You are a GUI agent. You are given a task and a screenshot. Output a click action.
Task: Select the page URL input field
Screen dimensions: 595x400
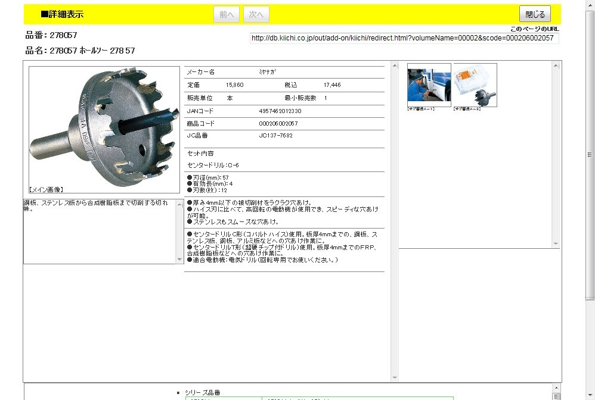pyautogui.click(x=404, y=38)
